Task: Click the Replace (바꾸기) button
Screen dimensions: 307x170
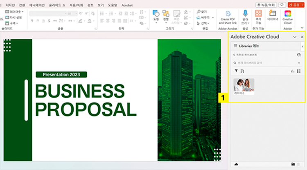Action: tap(203, 18)
